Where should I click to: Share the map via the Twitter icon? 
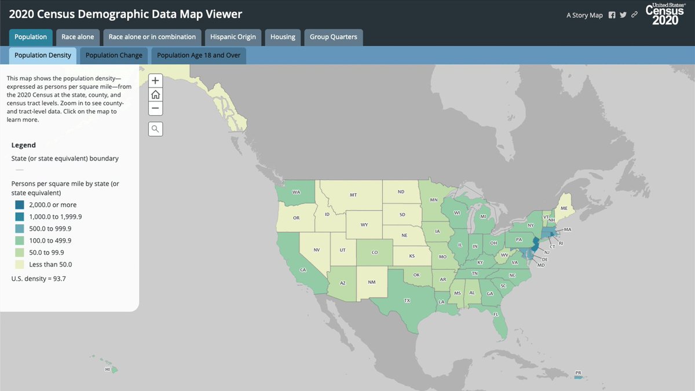tap(623, 14)
